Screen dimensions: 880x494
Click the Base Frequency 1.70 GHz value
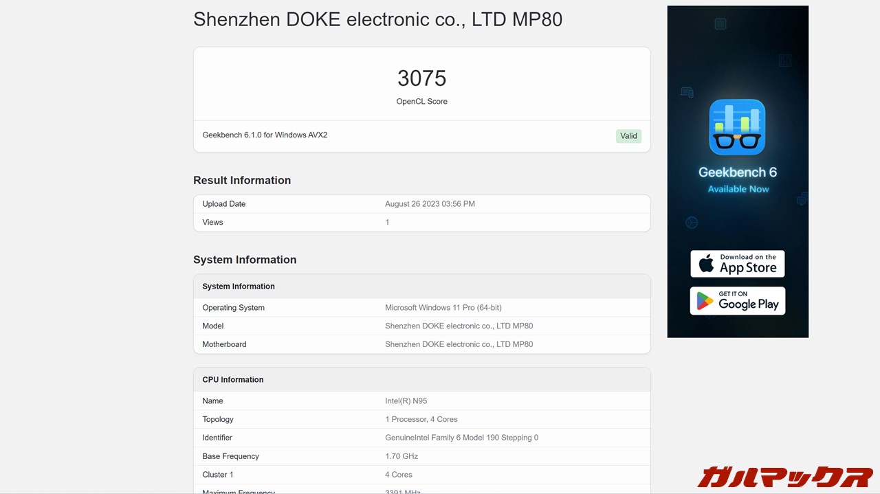[x=401, y=456]
